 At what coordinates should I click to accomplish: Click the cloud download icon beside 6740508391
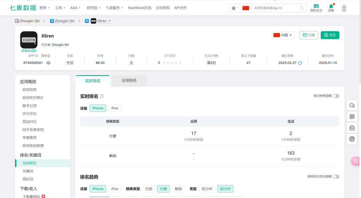pyautogui.click(x=48, y=63)
